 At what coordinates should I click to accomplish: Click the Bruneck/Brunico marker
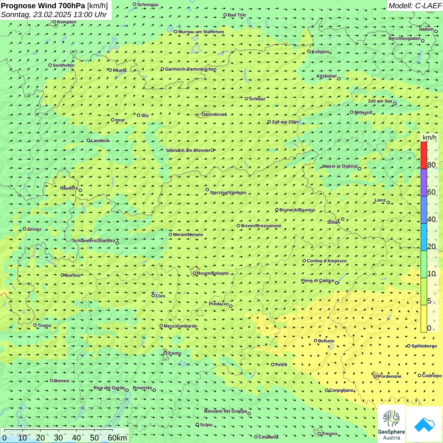coord(277,210)
